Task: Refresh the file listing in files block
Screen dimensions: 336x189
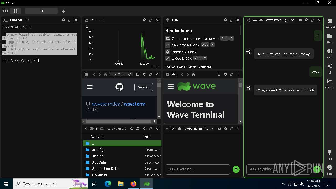Action: point(138,129)
